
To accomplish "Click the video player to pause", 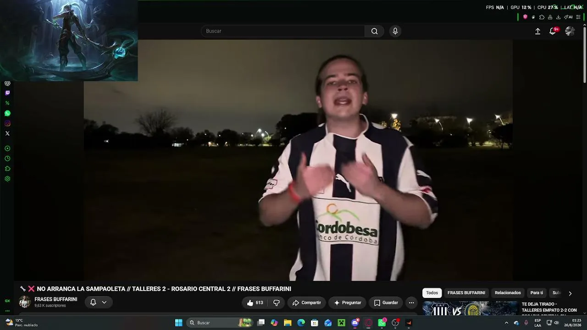I will coord(298,160).
